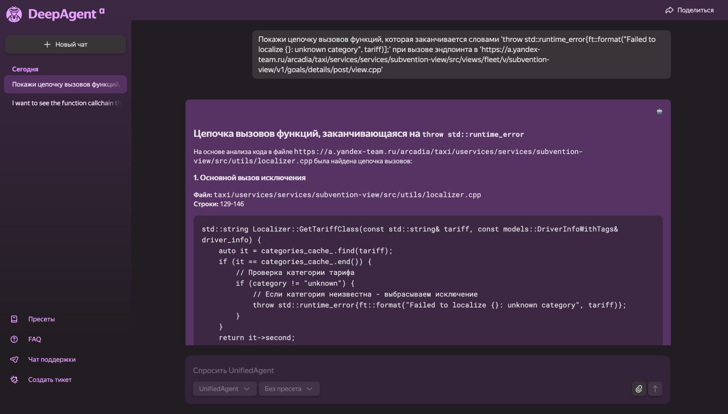Open the UnifiedAgent dropdown selector
Screen dimensions: 728x414
coord(224,389)
